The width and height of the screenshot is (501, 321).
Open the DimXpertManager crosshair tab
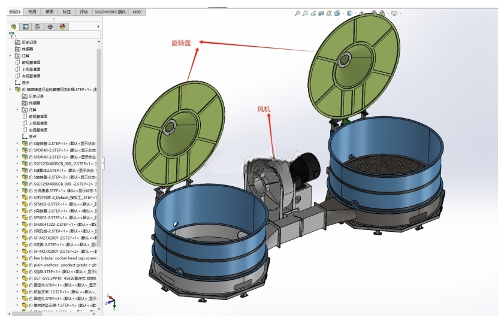[50, 27]
